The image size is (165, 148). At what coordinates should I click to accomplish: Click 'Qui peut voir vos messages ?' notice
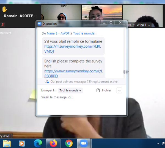pyautogui.click(x=70, y=82)
